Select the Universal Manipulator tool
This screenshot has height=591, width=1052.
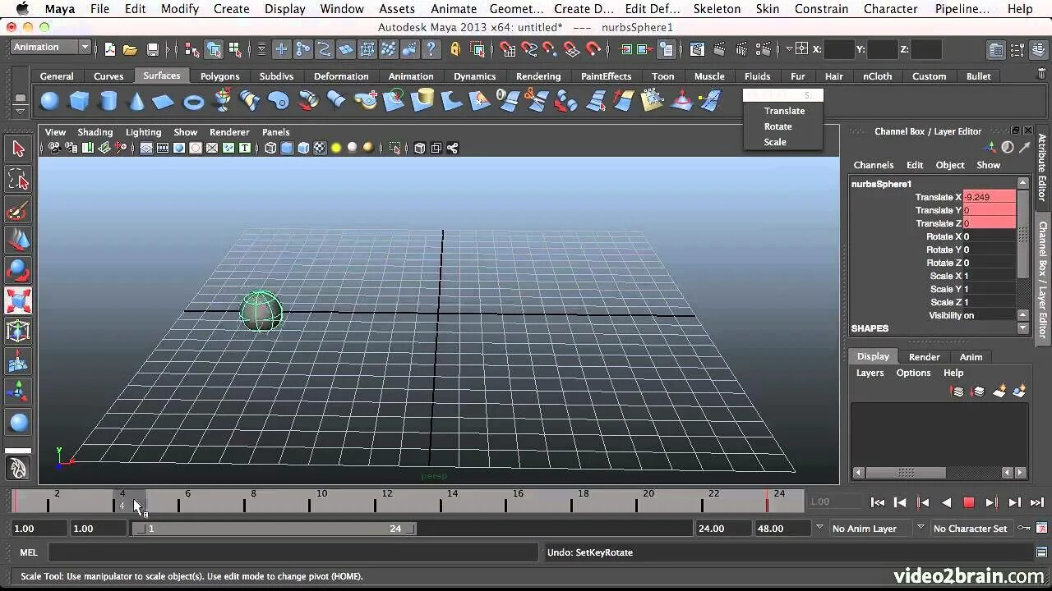coord(18,331)
